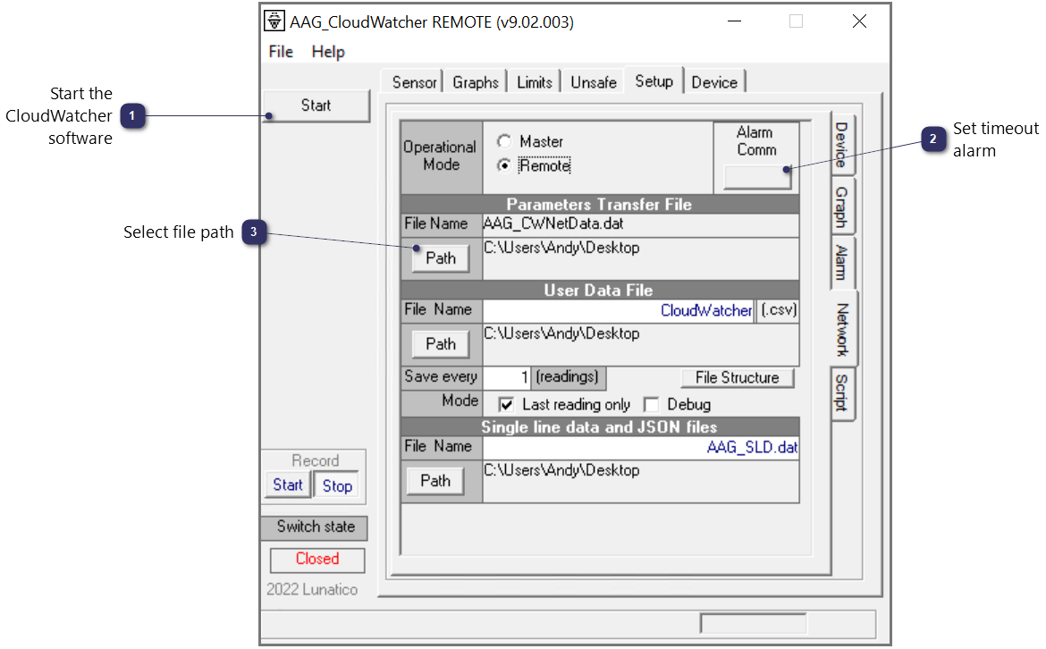Click the Alarm Comm button
The width and height of the screenshot is (1046, 649).
tap(757, 177)
